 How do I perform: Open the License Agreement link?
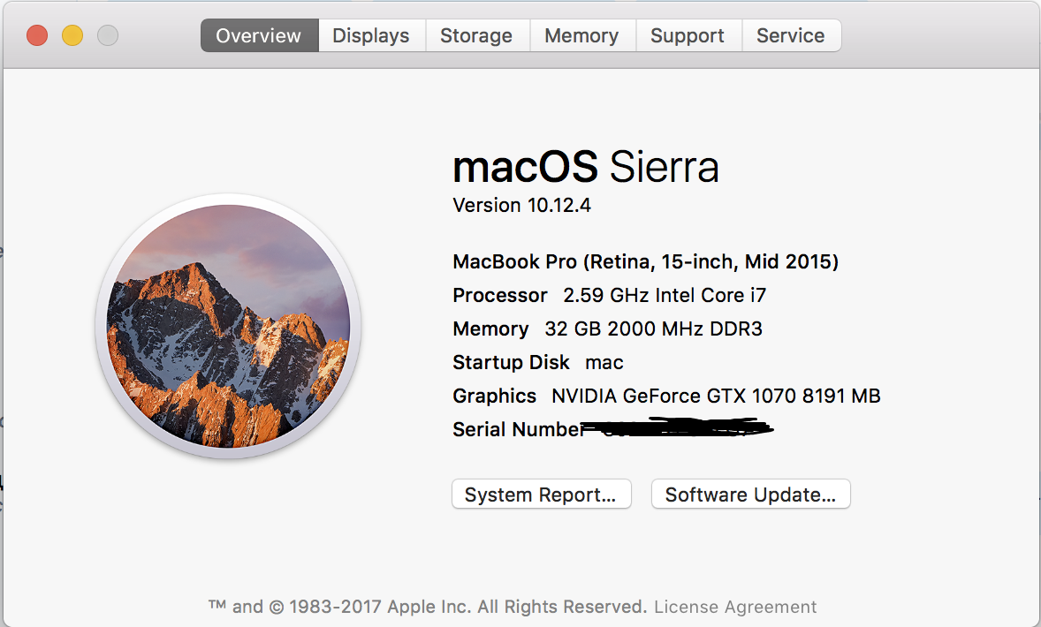click(x=735, y=607)
